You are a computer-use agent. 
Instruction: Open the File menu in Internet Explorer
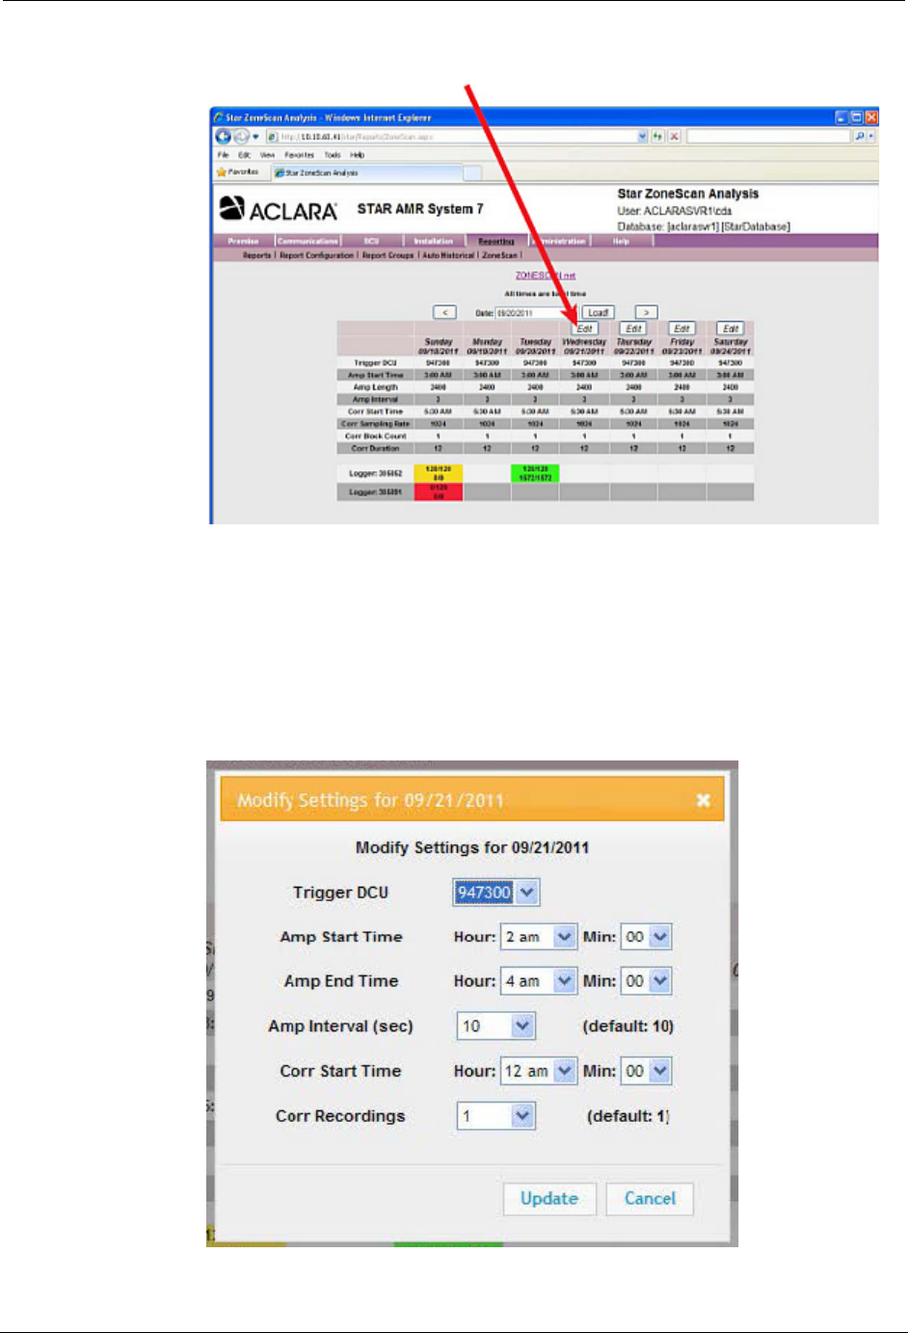223,155
